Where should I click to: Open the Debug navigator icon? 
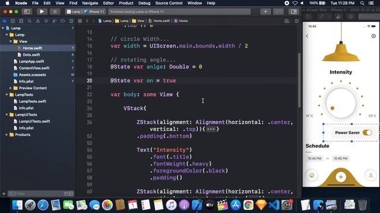(54, 21)
